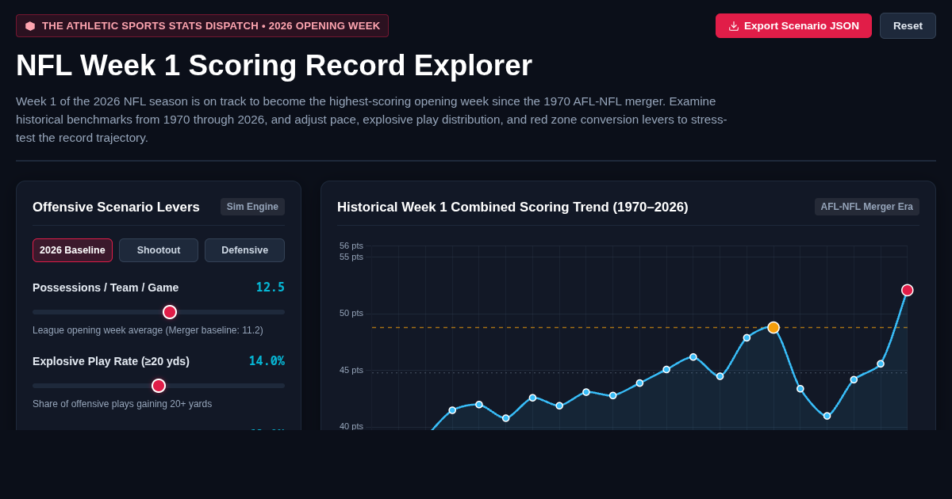Image resolution: width=952 pixels, height=499 pixels.
Task: Switch to the Shootout preset
Action: [159, 250]
